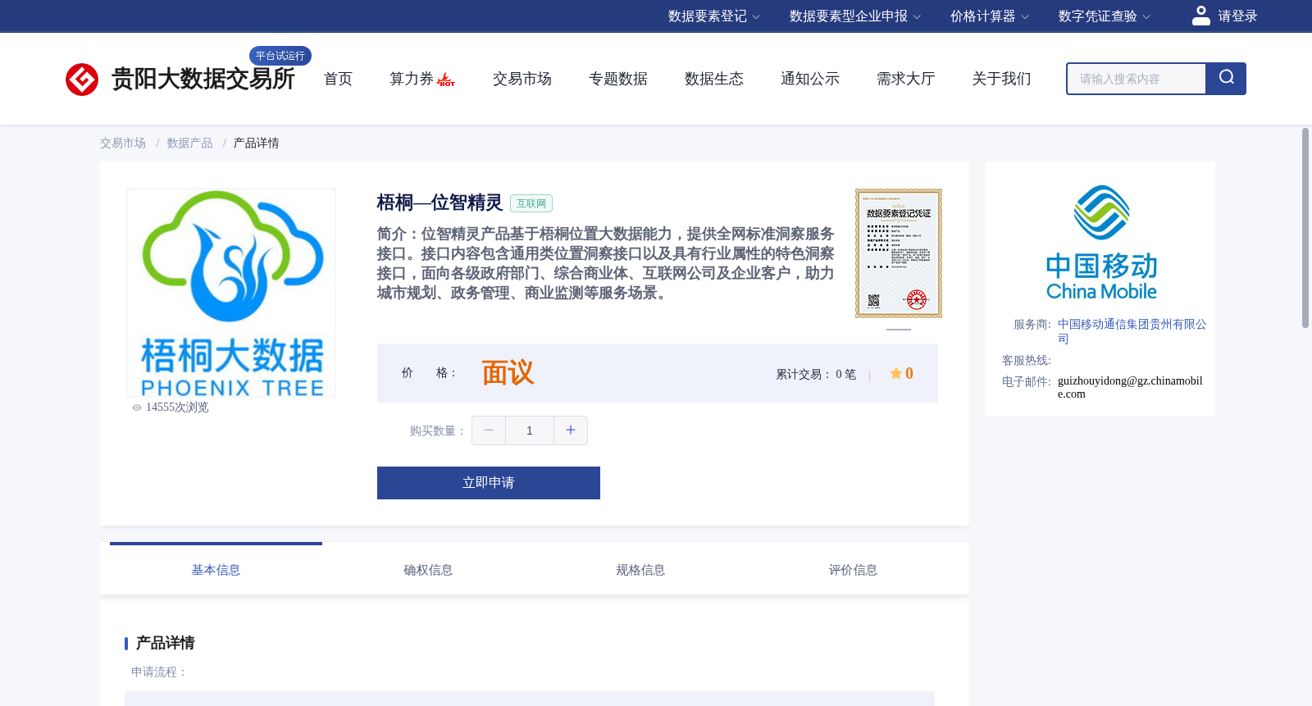The height and width of the screenshot is (706, 1312).
Task: Expand the 数据要素型企业申报 dropdown
Action: (x=855, y=16)
